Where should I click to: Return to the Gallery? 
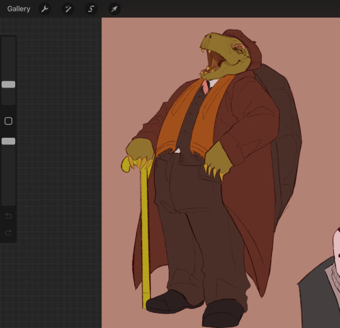19,9
